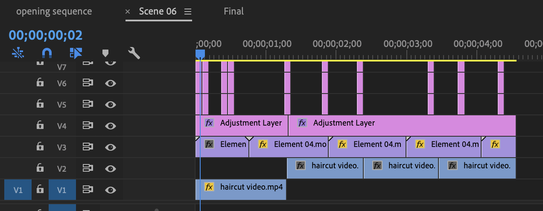Toggle sync lock for track V2
543x211 pixels.
click(x=88, y=168)
